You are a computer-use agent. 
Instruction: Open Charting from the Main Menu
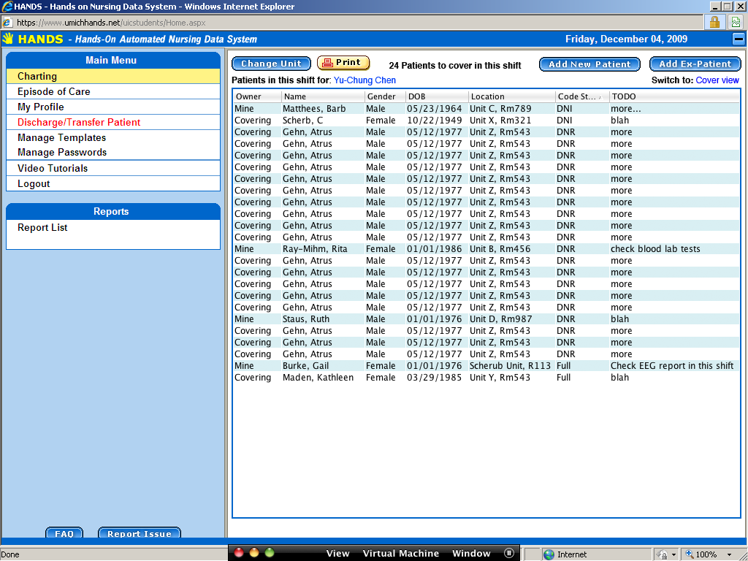(x=113, y=76)
